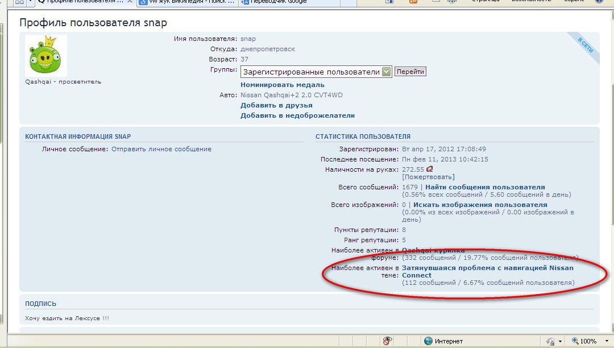The image size is (614, 348).
Task: Click the green pig avatar image
Action: click(x=46, y=55)
